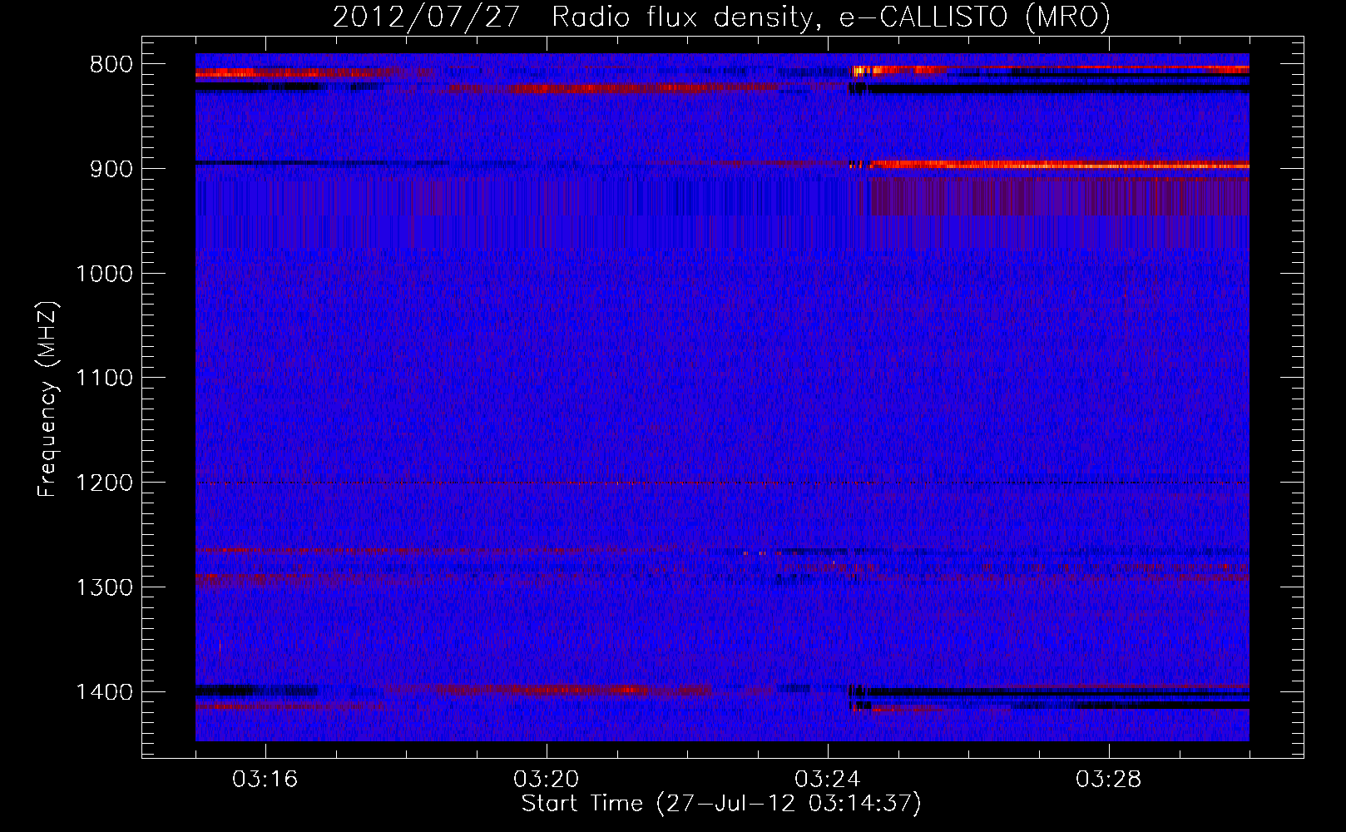Image resolution: width=1346 pixels, height=832 pixels.
Task: Click the 800 frequency tick label
Action: [111, 65]
